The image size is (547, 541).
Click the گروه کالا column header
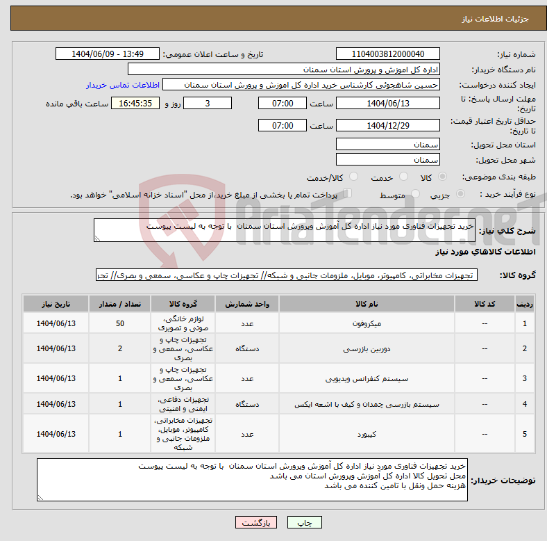point(183,304)
